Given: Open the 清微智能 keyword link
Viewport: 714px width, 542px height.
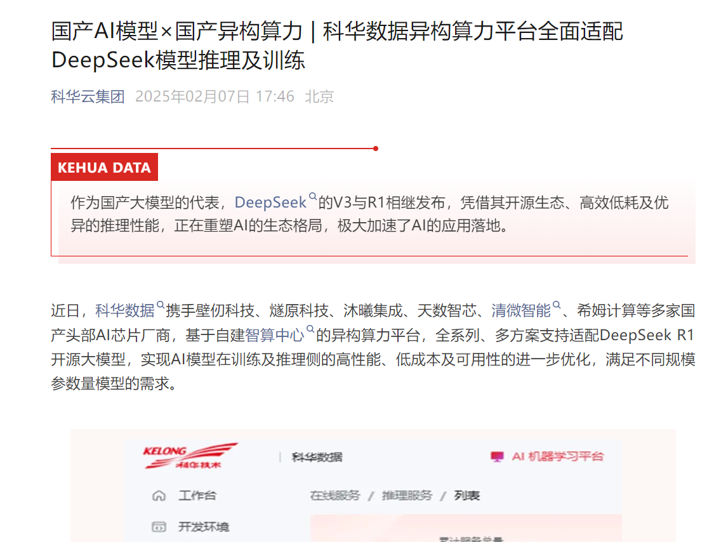Looking at the screenshot, I should tap(521, 310).
